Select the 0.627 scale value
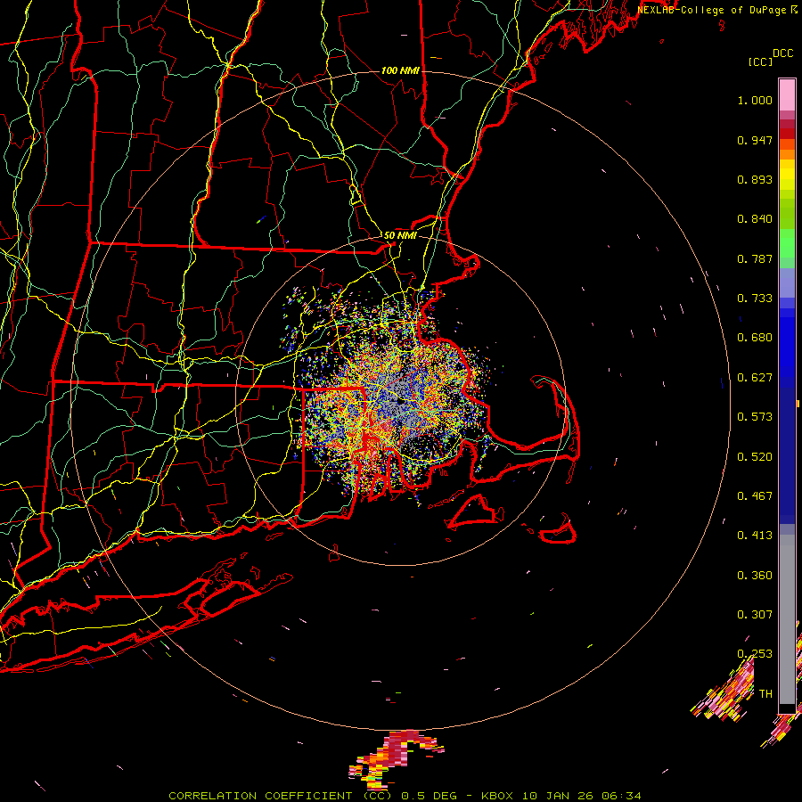Screen dimensions: 802x802 (755, 378)
